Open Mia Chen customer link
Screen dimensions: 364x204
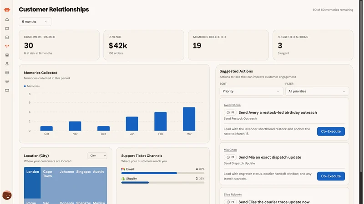coord(230,150)
